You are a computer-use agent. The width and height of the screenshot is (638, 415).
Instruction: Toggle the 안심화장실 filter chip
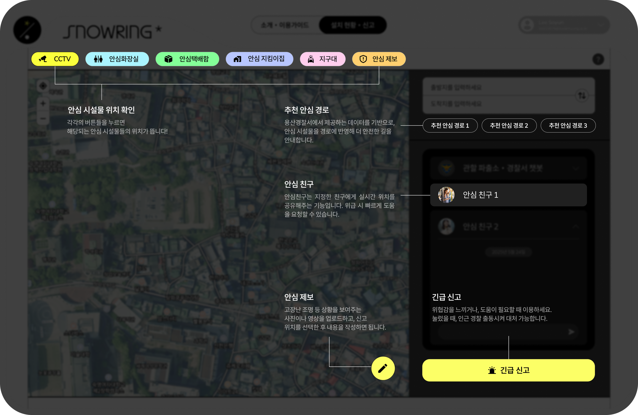coord(117,59)
